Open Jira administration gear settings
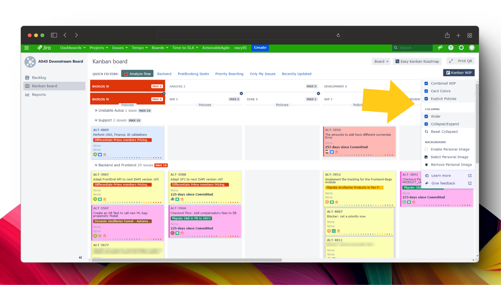The height and width of the screenshot is (285, 501). [x=461, y=48]
